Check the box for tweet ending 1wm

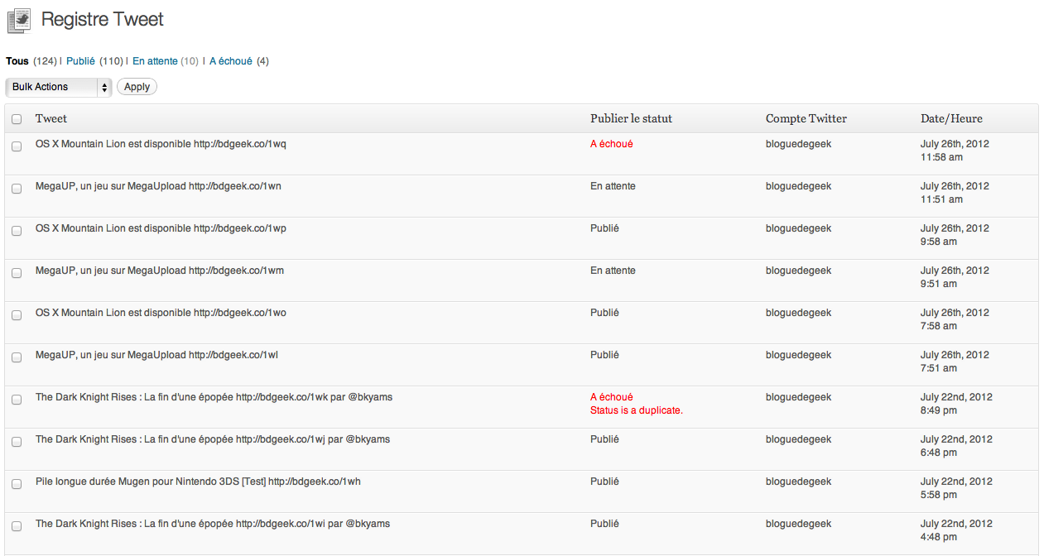(17, 273)
